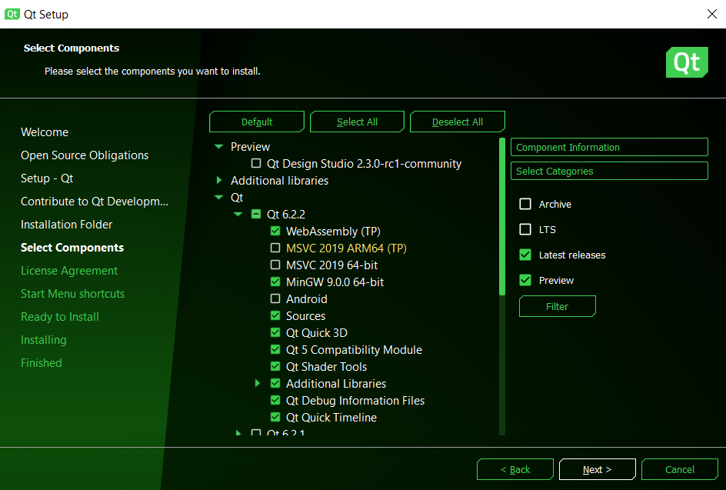The width and height of the screenshot is (726, 490).
Task: Check MSVC 2019 ARM64 (TP) component
Action: click(x=275, y=248)
